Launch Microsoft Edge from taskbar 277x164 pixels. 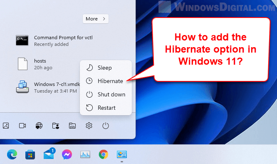pyautogui.click(x=12, y=154)
